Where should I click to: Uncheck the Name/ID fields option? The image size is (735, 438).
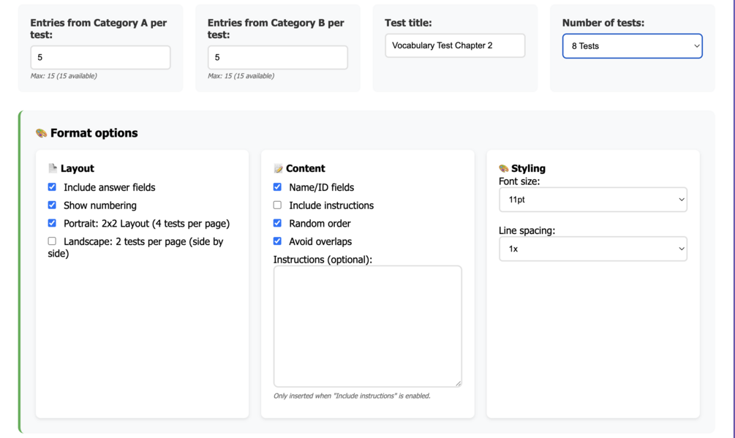277,187
